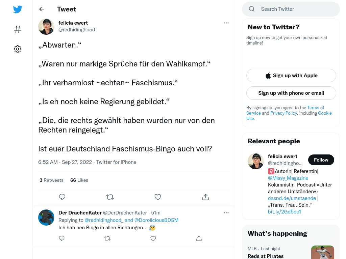
Task: Open the Settings gear icon in sidebar
Action: tap(18, 49)
